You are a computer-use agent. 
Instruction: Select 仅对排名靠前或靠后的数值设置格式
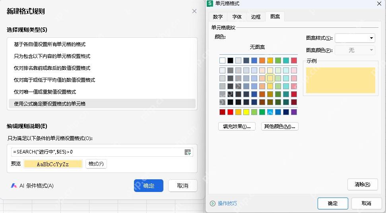(102, 68)
